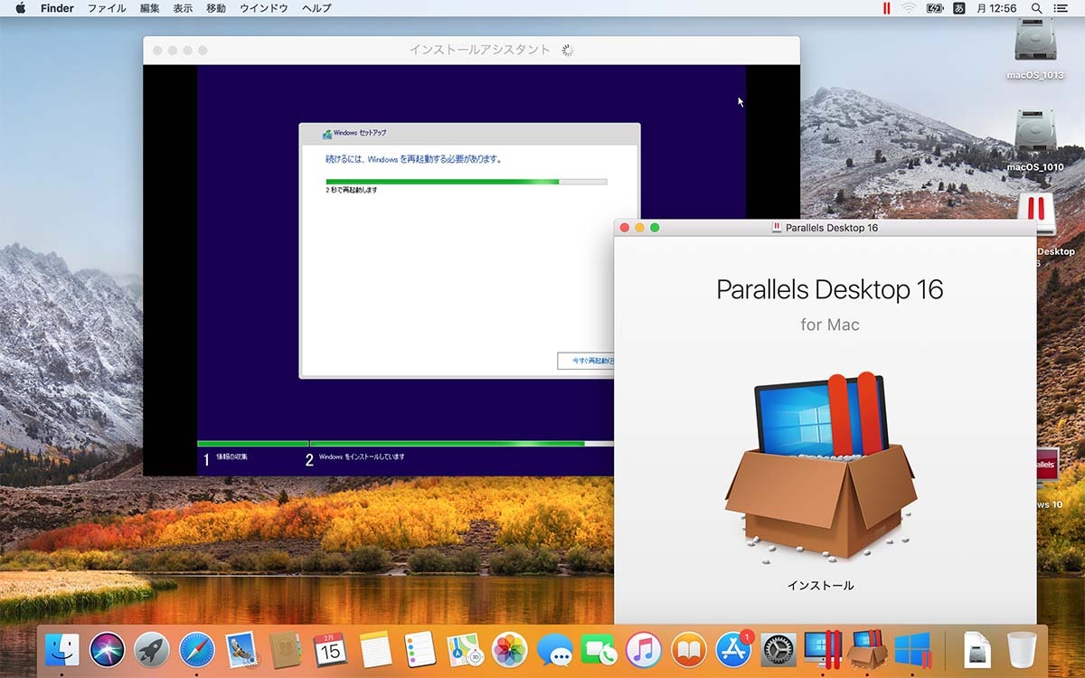Click 続けるには、Windows を再起動 message
This screenshot has height=678, width=1085.
(414, 159)
